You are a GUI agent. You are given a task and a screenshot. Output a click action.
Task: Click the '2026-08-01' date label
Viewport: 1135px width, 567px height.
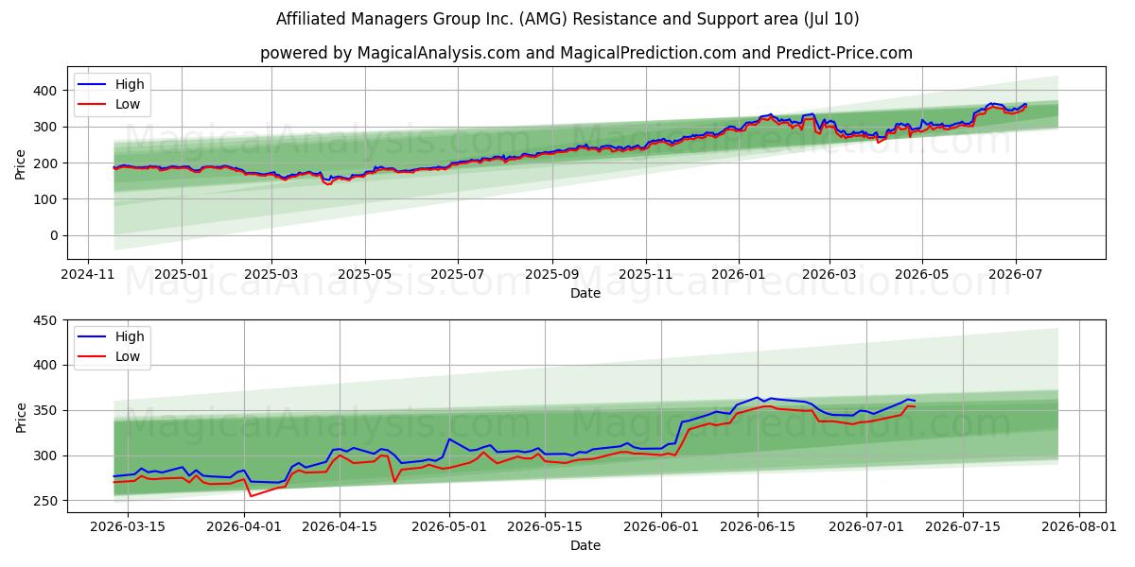[x=1078, y=526]
